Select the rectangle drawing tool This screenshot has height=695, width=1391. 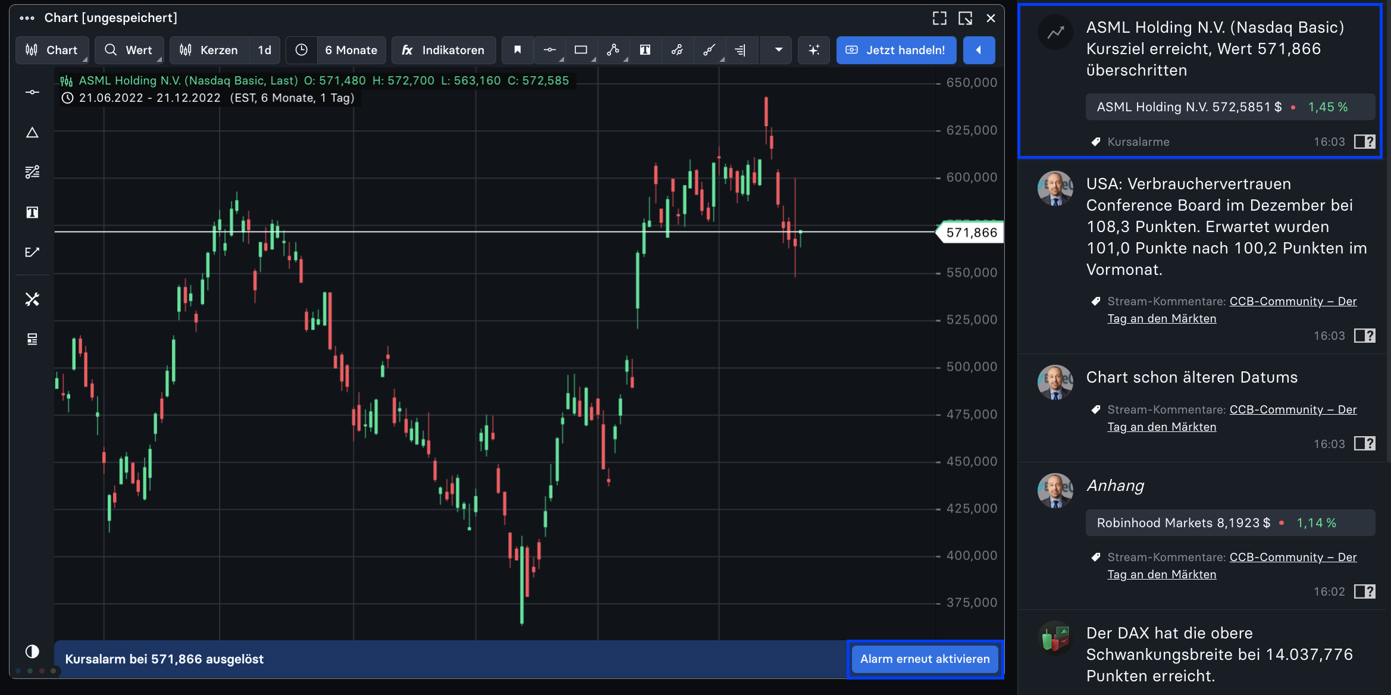pyautogui.click(x=581, y=50)
